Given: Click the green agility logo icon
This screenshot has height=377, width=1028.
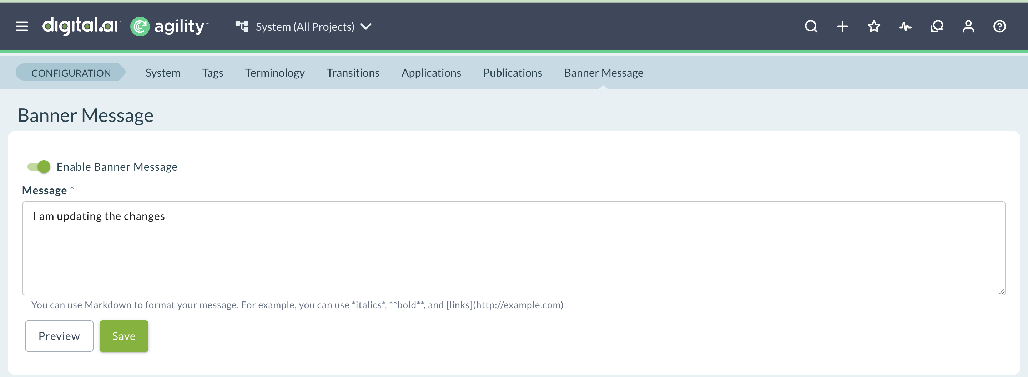Looking at the screenshot, I should click(x=140, y=27).
